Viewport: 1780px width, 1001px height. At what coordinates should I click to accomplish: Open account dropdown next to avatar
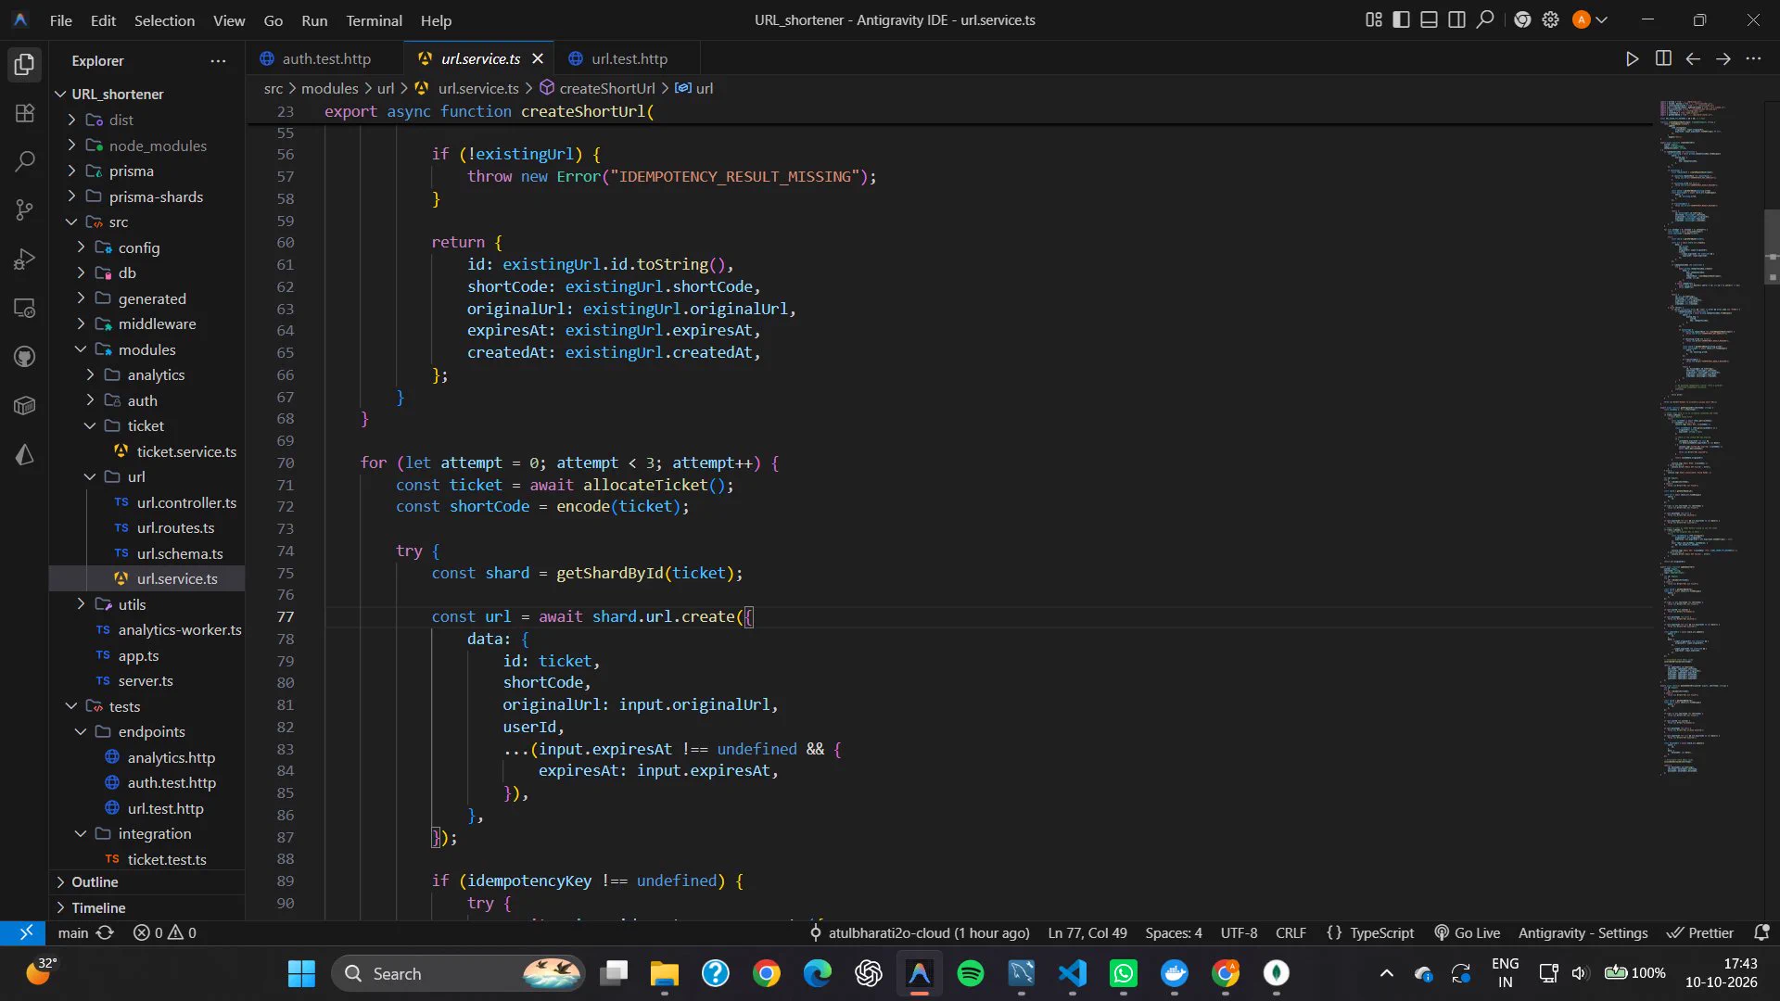(x=1601, y=19)
